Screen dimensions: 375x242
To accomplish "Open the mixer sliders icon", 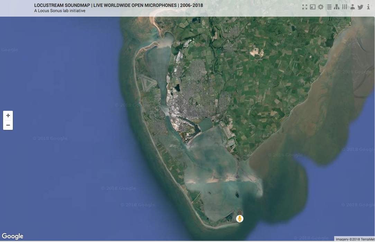I will pyautogui.click(x=345, y=7).
